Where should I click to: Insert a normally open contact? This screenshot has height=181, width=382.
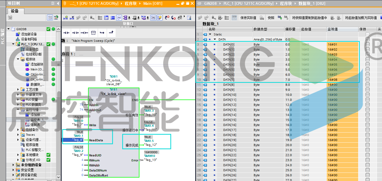tap(66, 33)
